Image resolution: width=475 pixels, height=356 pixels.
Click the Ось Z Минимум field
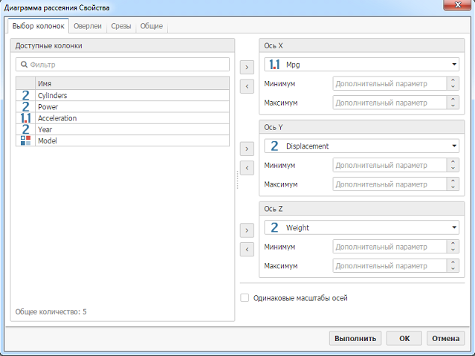pyautogui.click(x=390, y=247)
